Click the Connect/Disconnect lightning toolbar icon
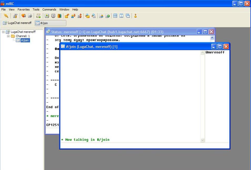 6,16
